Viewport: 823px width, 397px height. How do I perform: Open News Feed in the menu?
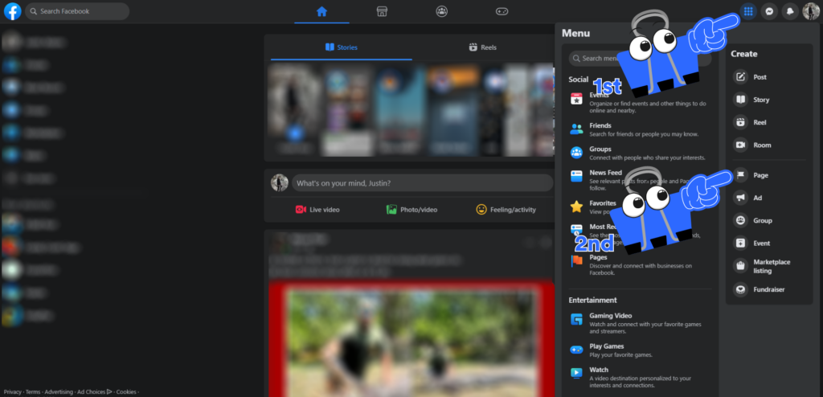(639, 179)
